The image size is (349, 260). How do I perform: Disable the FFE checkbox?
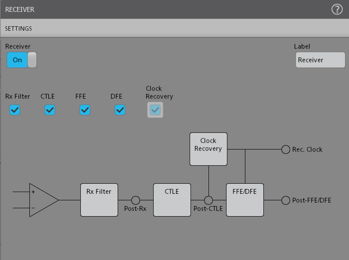coord(85,110)
